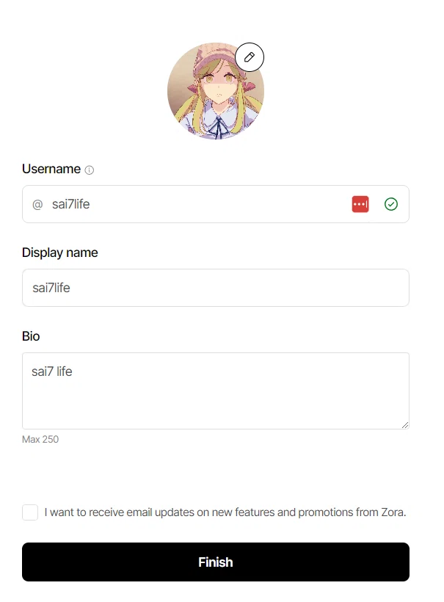
Task: Click the pencil edit avatar icon
Action: [250, 57]
